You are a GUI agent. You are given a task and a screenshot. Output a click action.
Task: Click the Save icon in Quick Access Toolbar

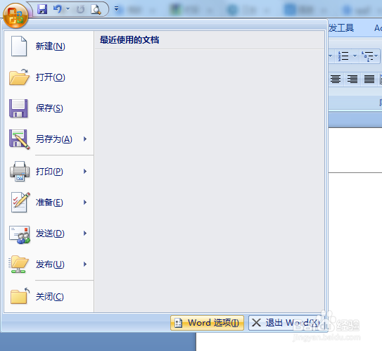(x=42, y=9)
